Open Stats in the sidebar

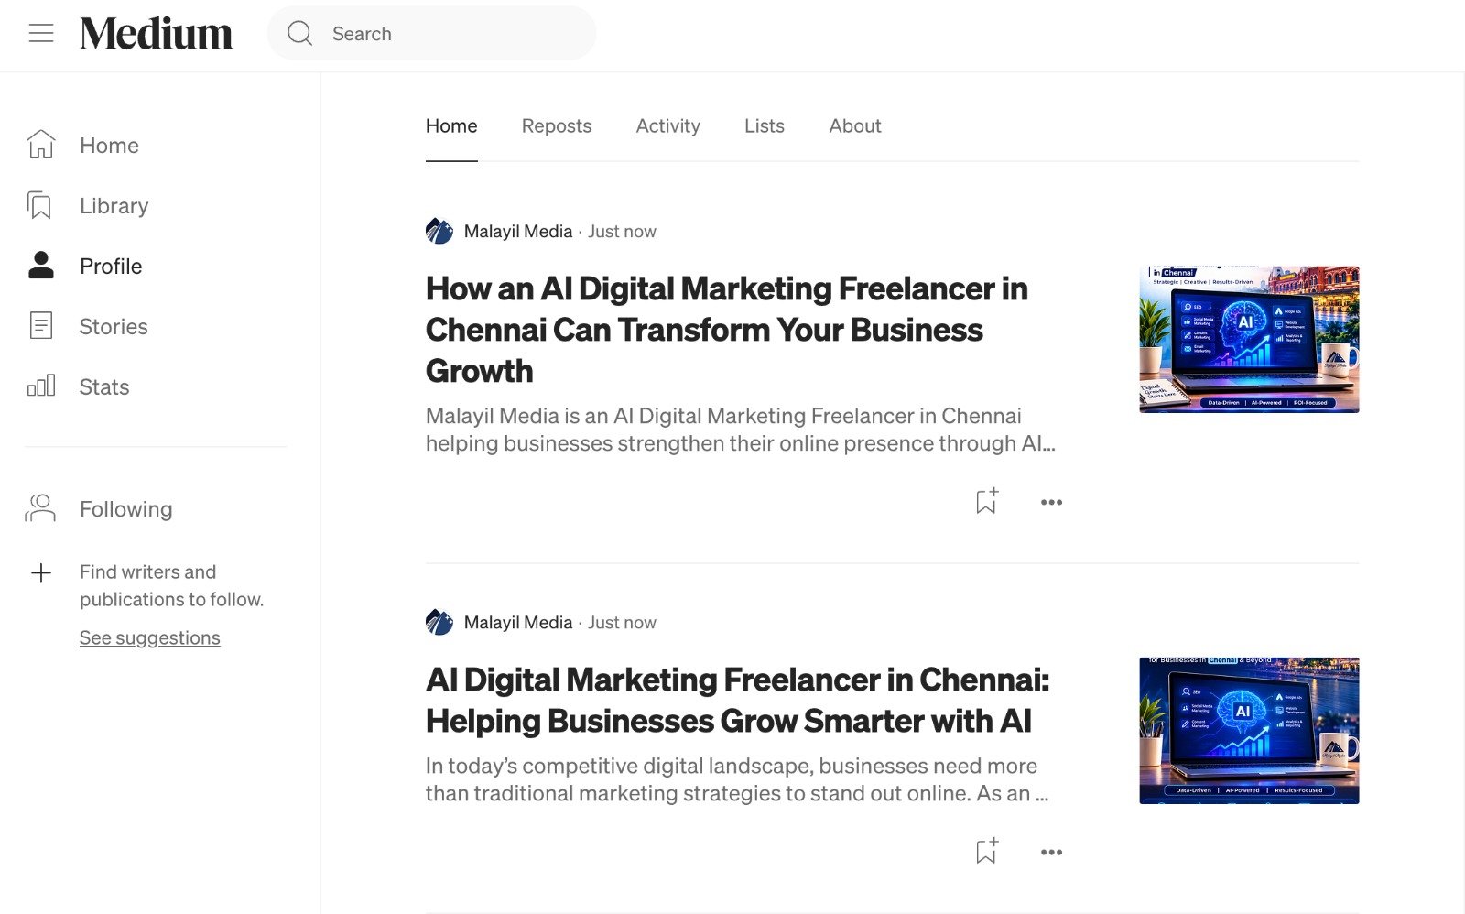(104, 387)
